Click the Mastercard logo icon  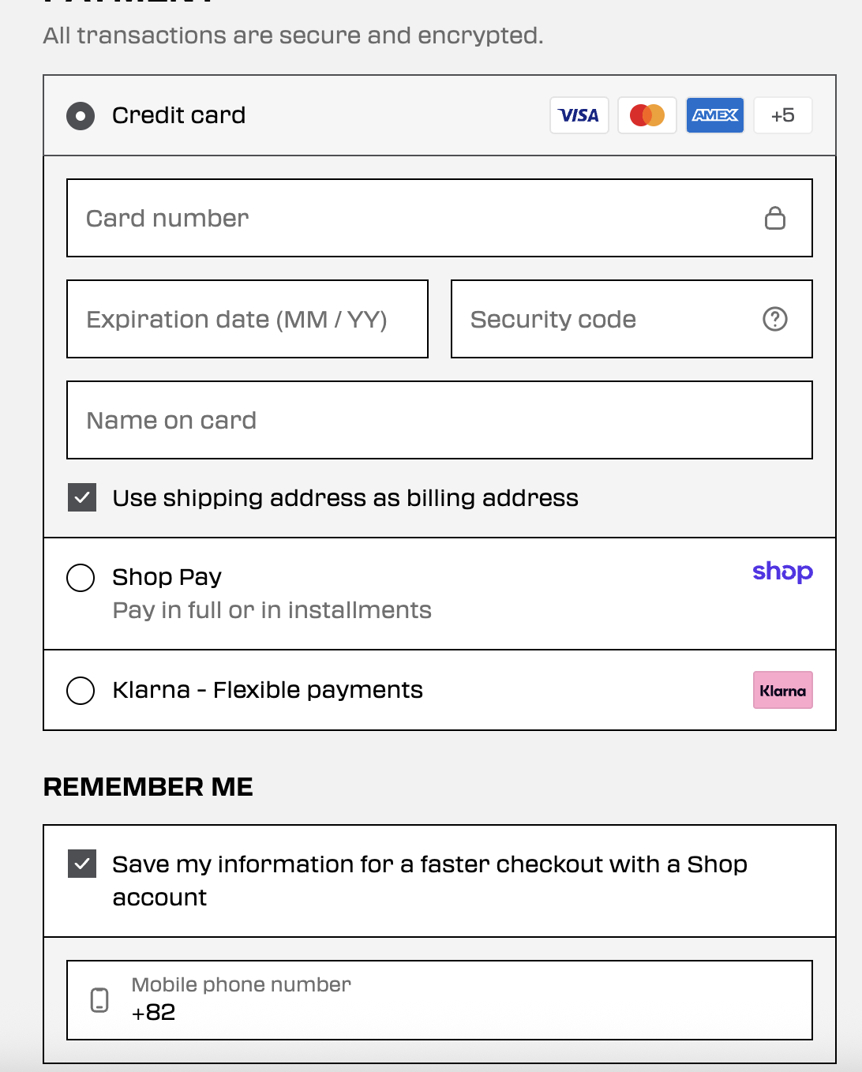click(x=646, y=115)
